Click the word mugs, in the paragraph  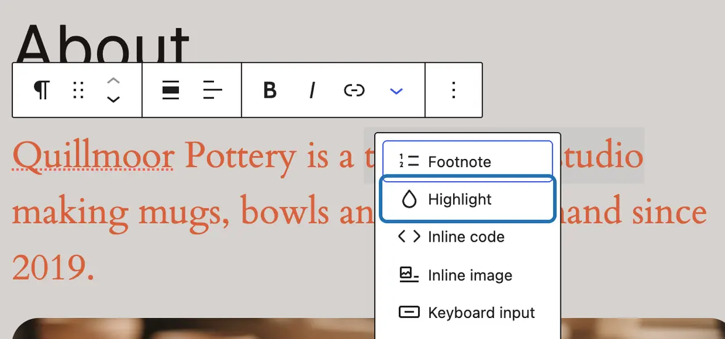tap(183, 214)
